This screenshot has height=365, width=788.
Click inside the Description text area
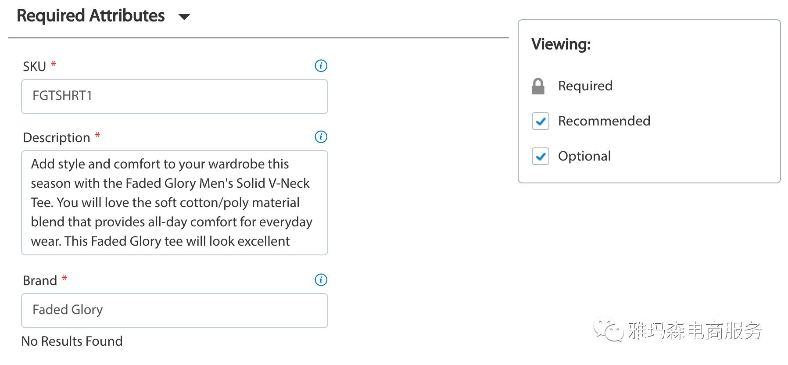(x=175, y=203)
